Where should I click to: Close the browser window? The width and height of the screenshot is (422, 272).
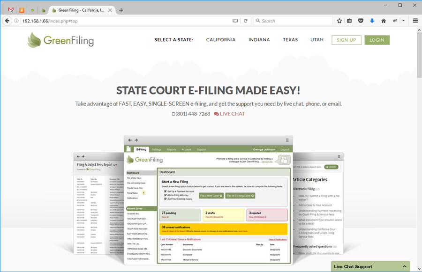coord(415,5)
